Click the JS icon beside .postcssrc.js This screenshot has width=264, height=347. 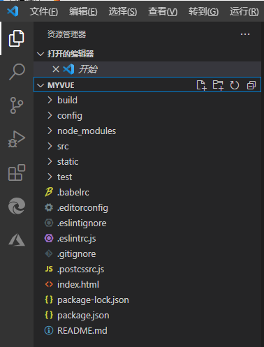[49, 269]
